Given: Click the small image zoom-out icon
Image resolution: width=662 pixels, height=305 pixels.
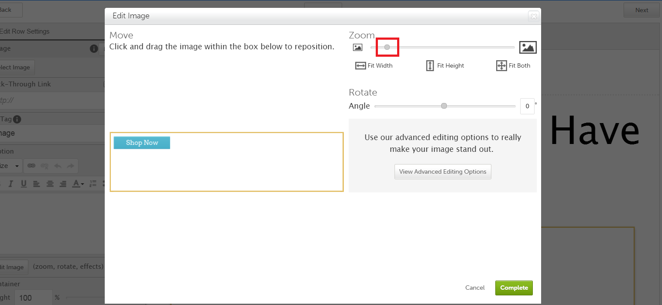Looking at the screenshot, I should click(x=358, y=48).
